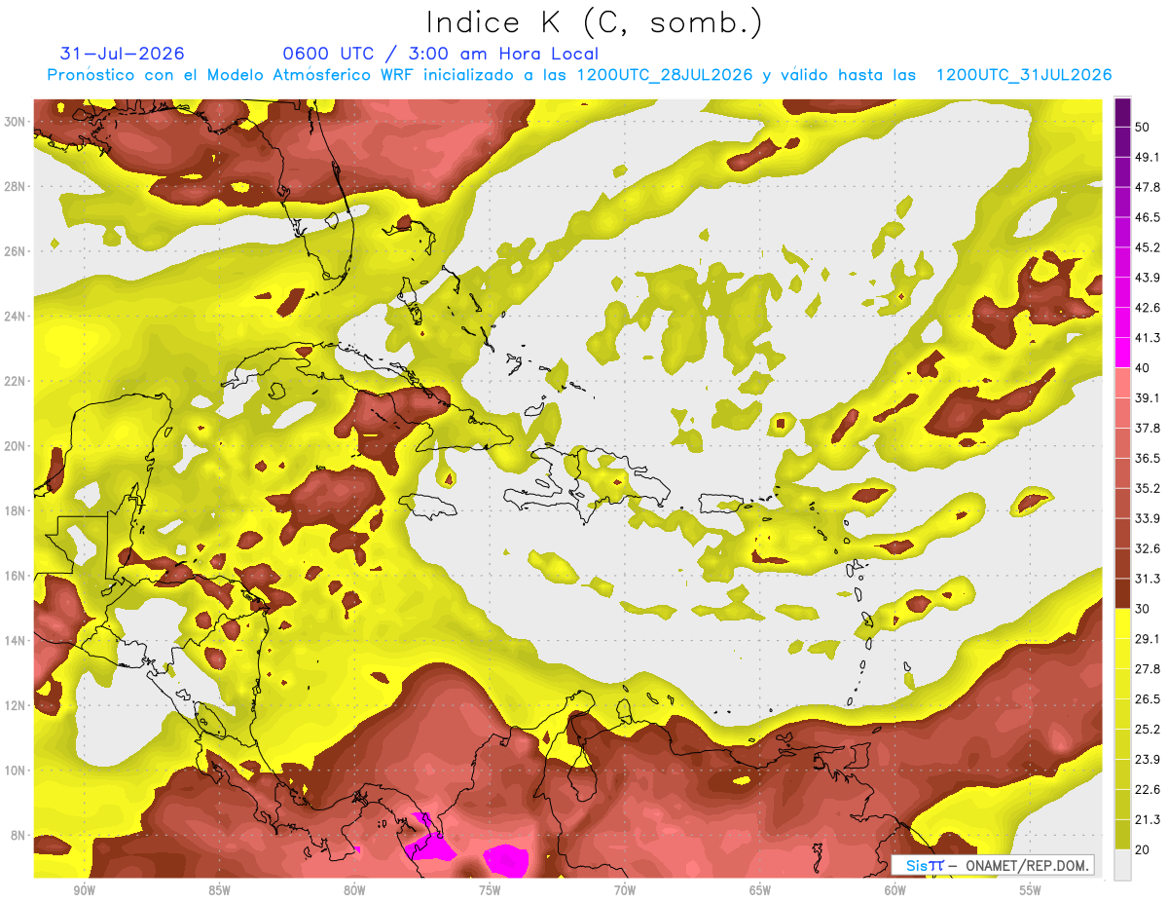Click legend value "31.3"

pos(1148,579)
